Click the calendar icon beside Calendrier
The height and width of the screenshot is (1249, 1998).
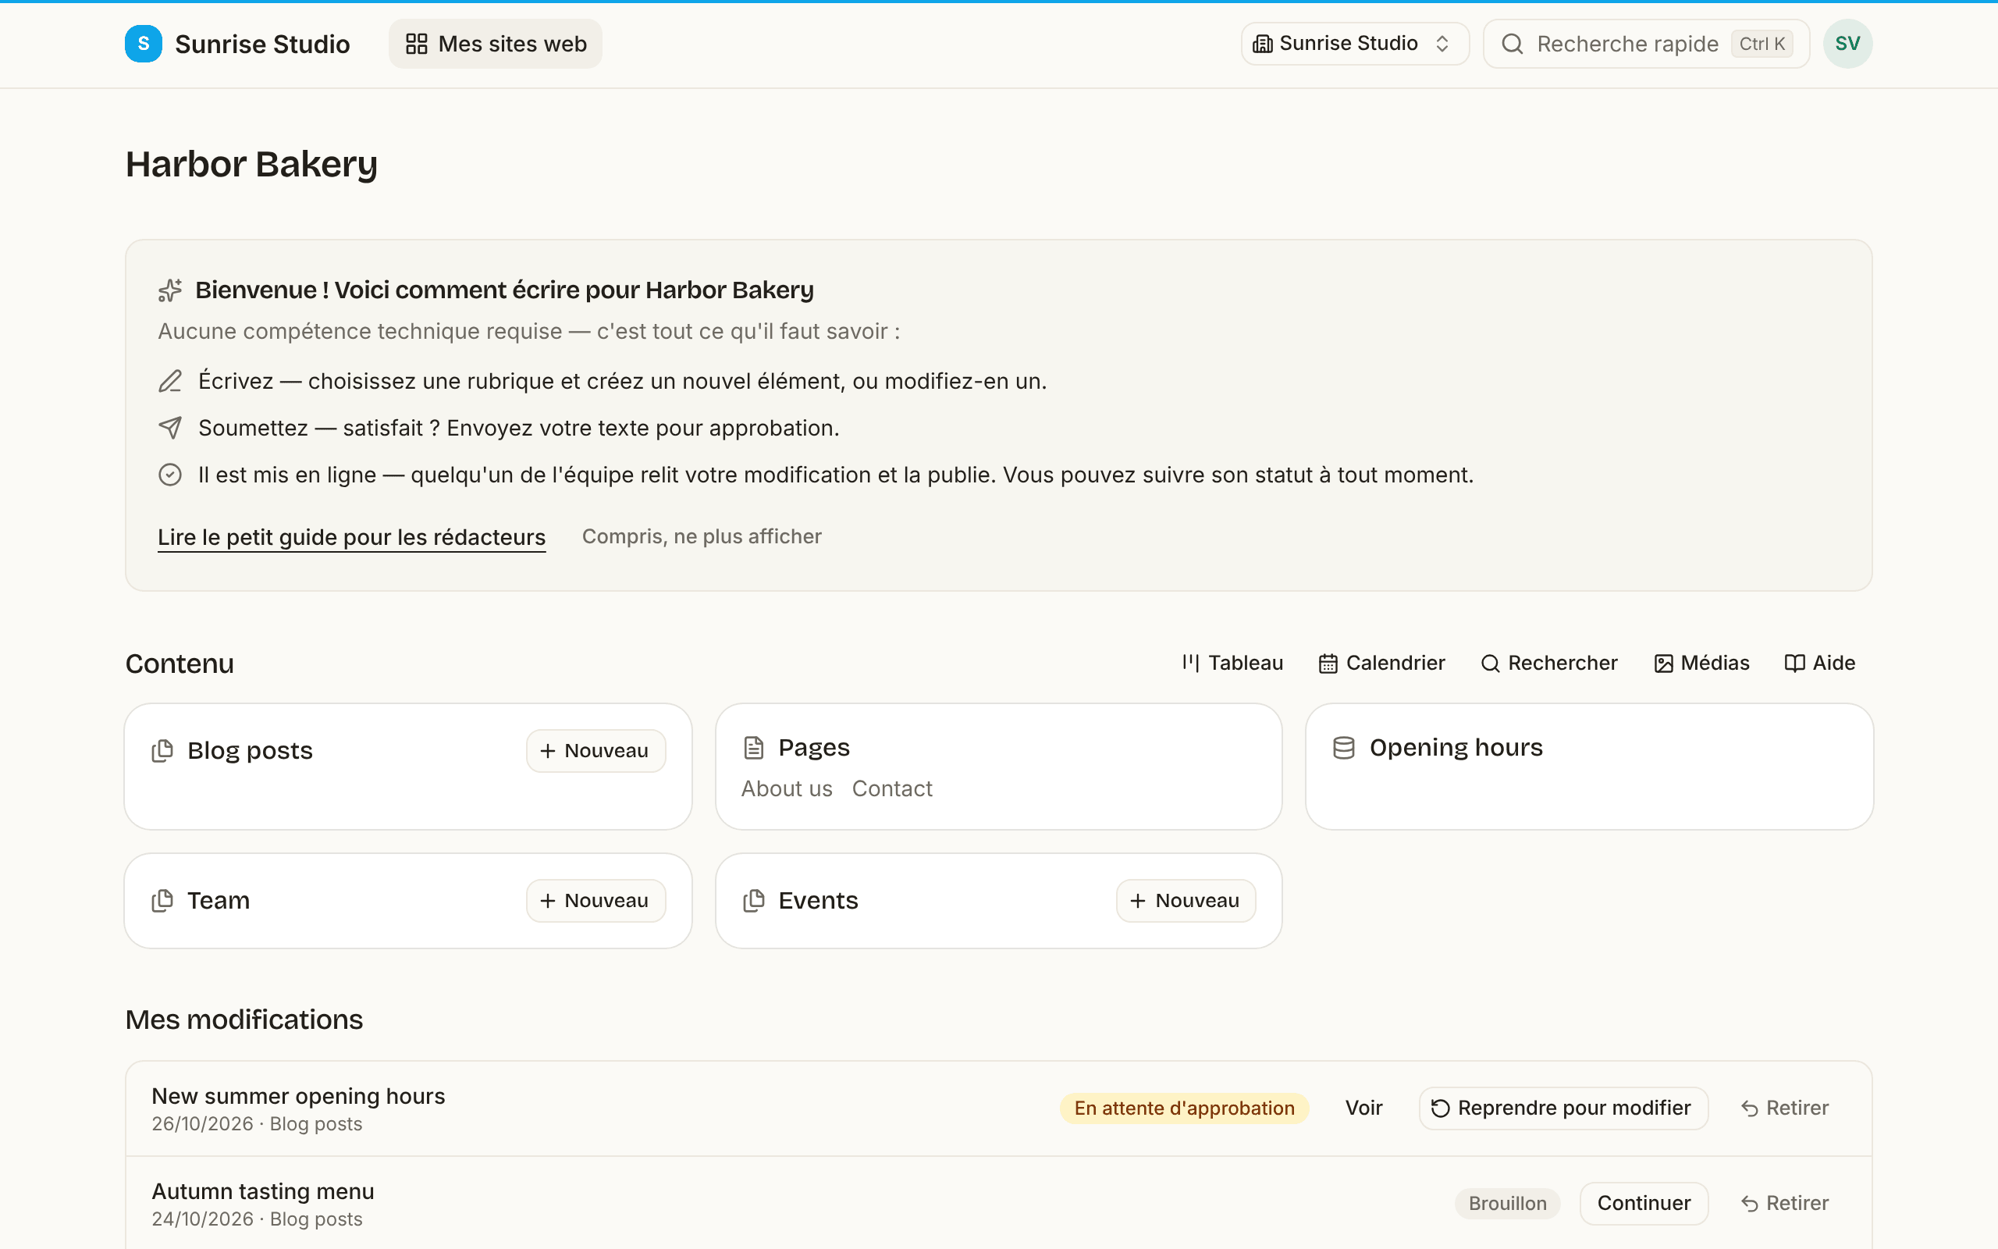[1328, 664]
